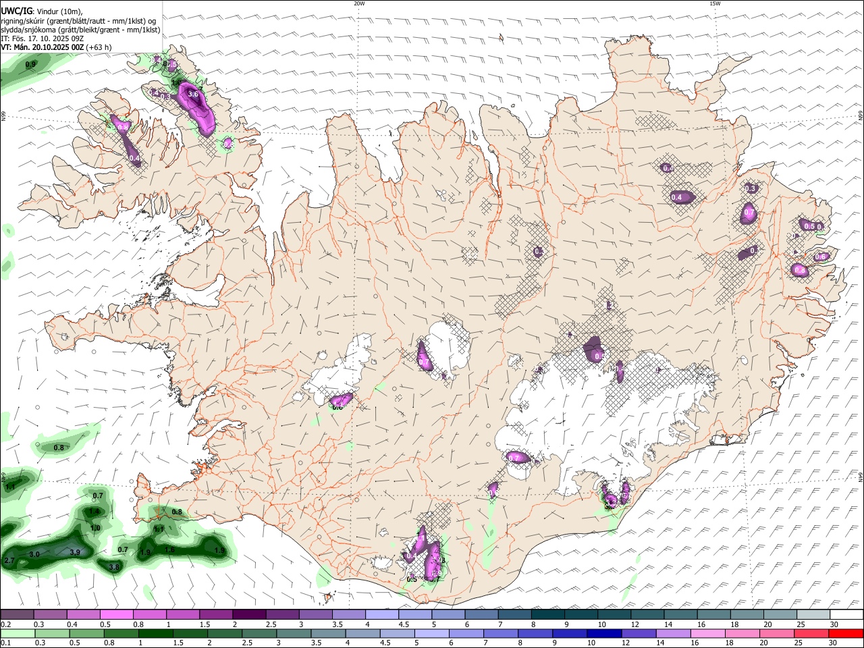This screenshot has height=648, width=864.
Task: Pick the white swatch ending the snow scale
Action: [x=846, y=615]
